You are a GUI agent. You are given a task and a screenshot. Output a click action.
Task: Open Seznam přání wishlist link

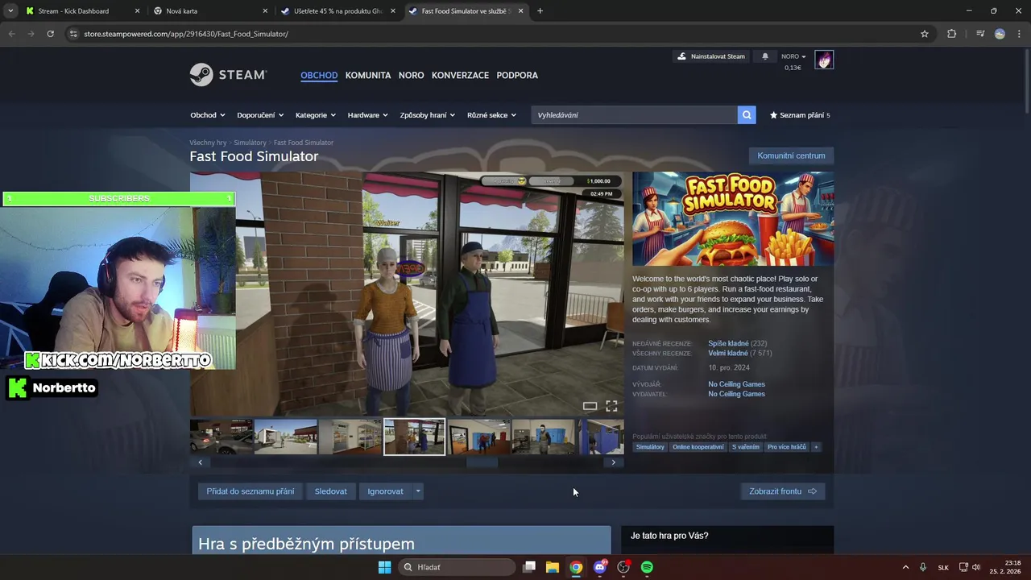point(799,115)
